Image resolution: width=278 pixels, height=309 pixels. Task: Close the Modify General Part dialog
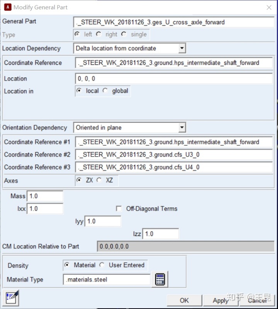pos(269,7)
